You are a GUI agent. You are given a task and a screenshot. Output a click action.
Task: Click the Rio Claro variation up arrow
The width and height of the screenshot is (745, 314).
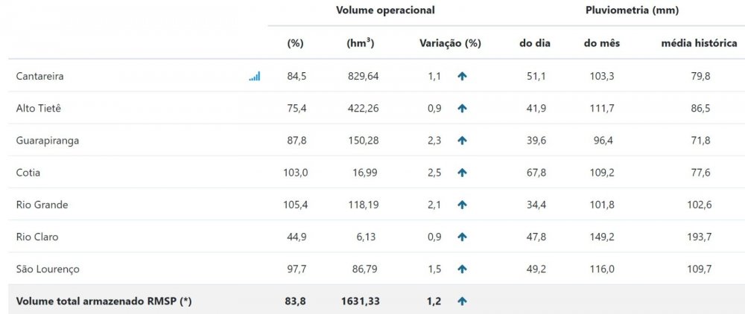point(463,237)
